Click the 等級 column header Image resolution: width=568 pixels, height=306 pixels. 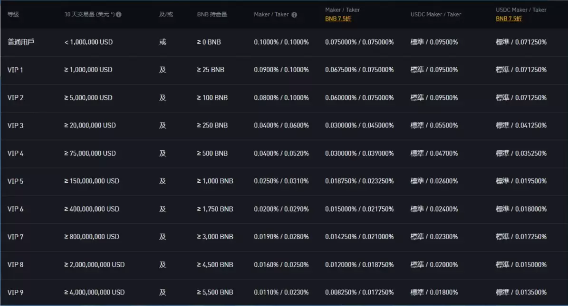(x=13, y=14)
